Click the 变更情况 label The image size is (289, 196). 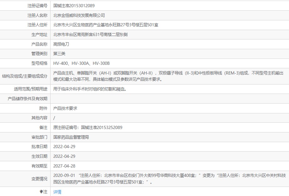(40, 179)
